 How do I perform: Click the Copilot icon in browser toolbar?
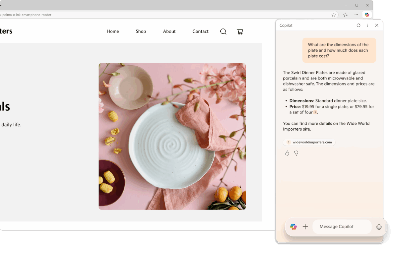(367, 15)
